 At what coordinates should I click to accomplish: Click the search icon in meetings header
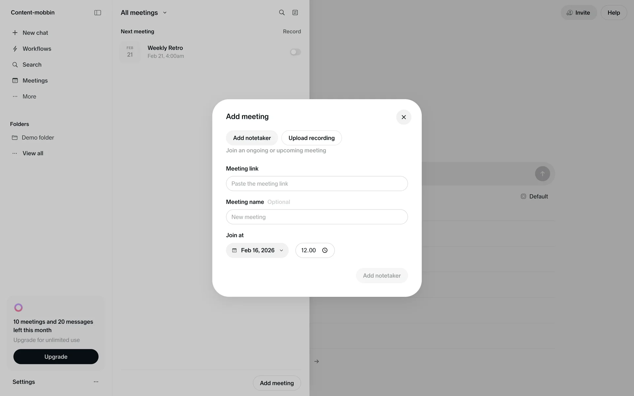[282, 13]
